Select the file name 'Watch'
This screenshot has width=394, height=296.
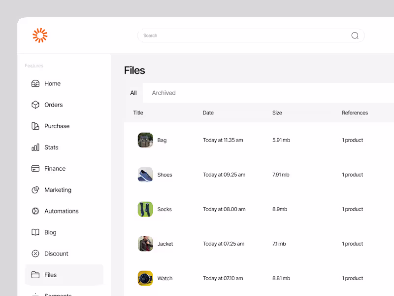pyautogui.click(x=165, y=278)
